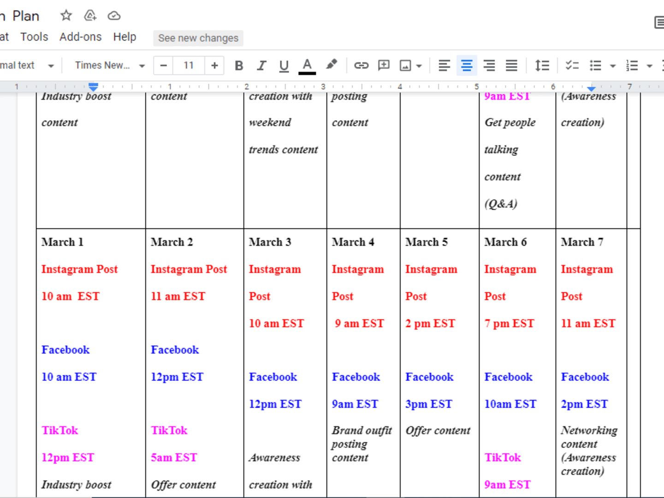Viewport: 664px width, 498px height.
Task: Click the March 2 heading
Action: (x=172, y=242)
